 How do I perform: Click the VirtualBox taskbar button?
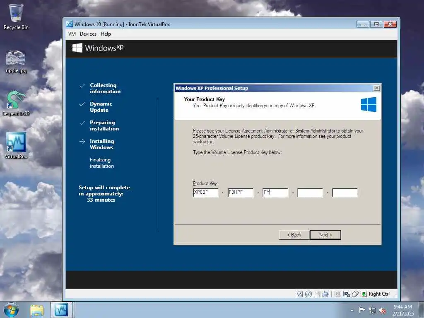coord(61,310)
